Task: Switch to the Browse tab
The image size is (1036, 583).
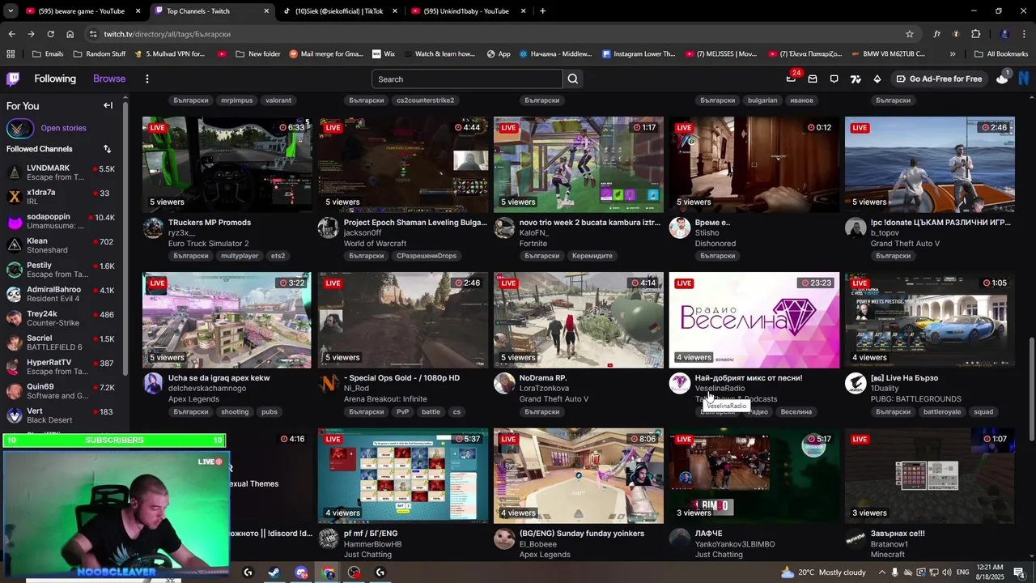Action: pos(109,79)
